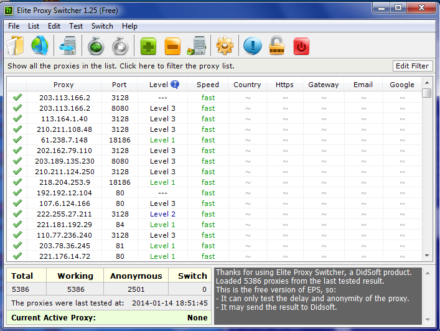Start proxy test green stopwatch icon
The height and width of the screenshot is (331, 440).
coord(96,45)
